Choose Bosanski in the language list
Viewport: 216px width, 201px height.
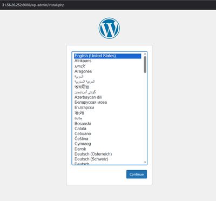107,124
